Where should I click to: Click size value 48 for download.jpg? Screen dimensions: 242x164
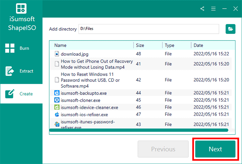coord(138,54)
